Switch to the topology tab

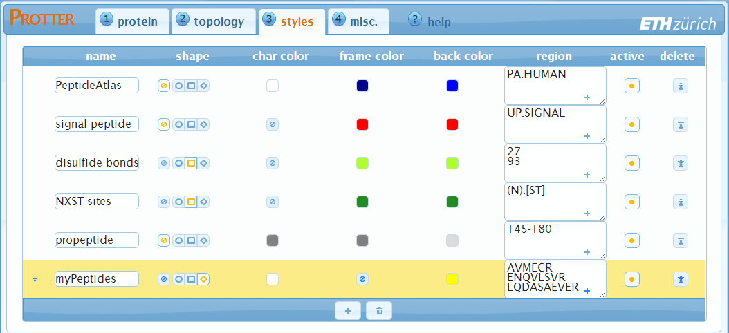(211, 21)
